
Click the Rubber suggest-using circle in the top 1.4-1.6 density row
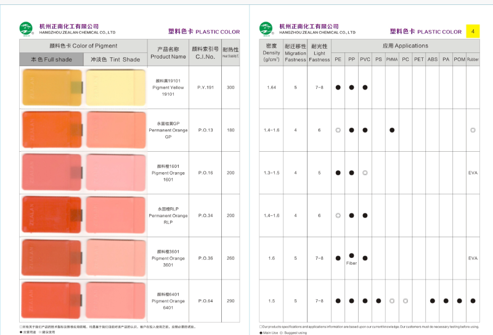point(473,130)
